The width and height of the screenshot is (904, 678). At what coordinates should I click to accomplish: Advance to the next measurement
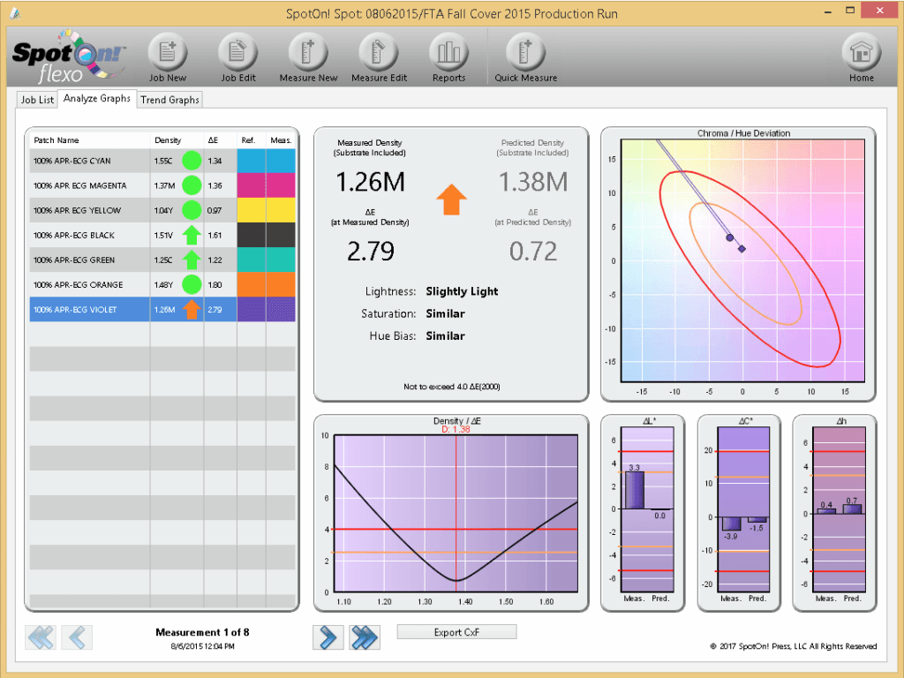(328, 637)
